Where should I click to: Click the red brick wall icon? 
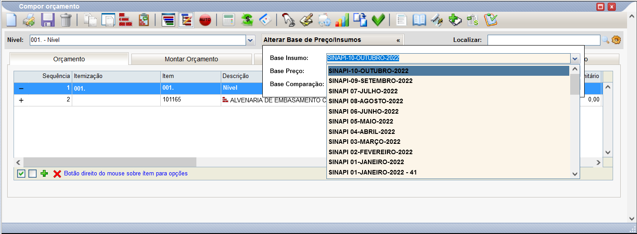coord(126,20)
